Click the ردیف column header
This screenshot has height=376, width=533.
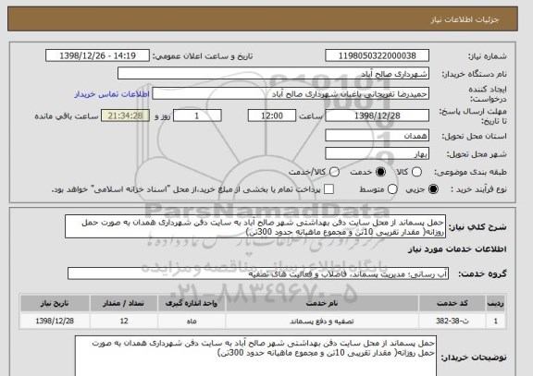click(x=496, y=303)
